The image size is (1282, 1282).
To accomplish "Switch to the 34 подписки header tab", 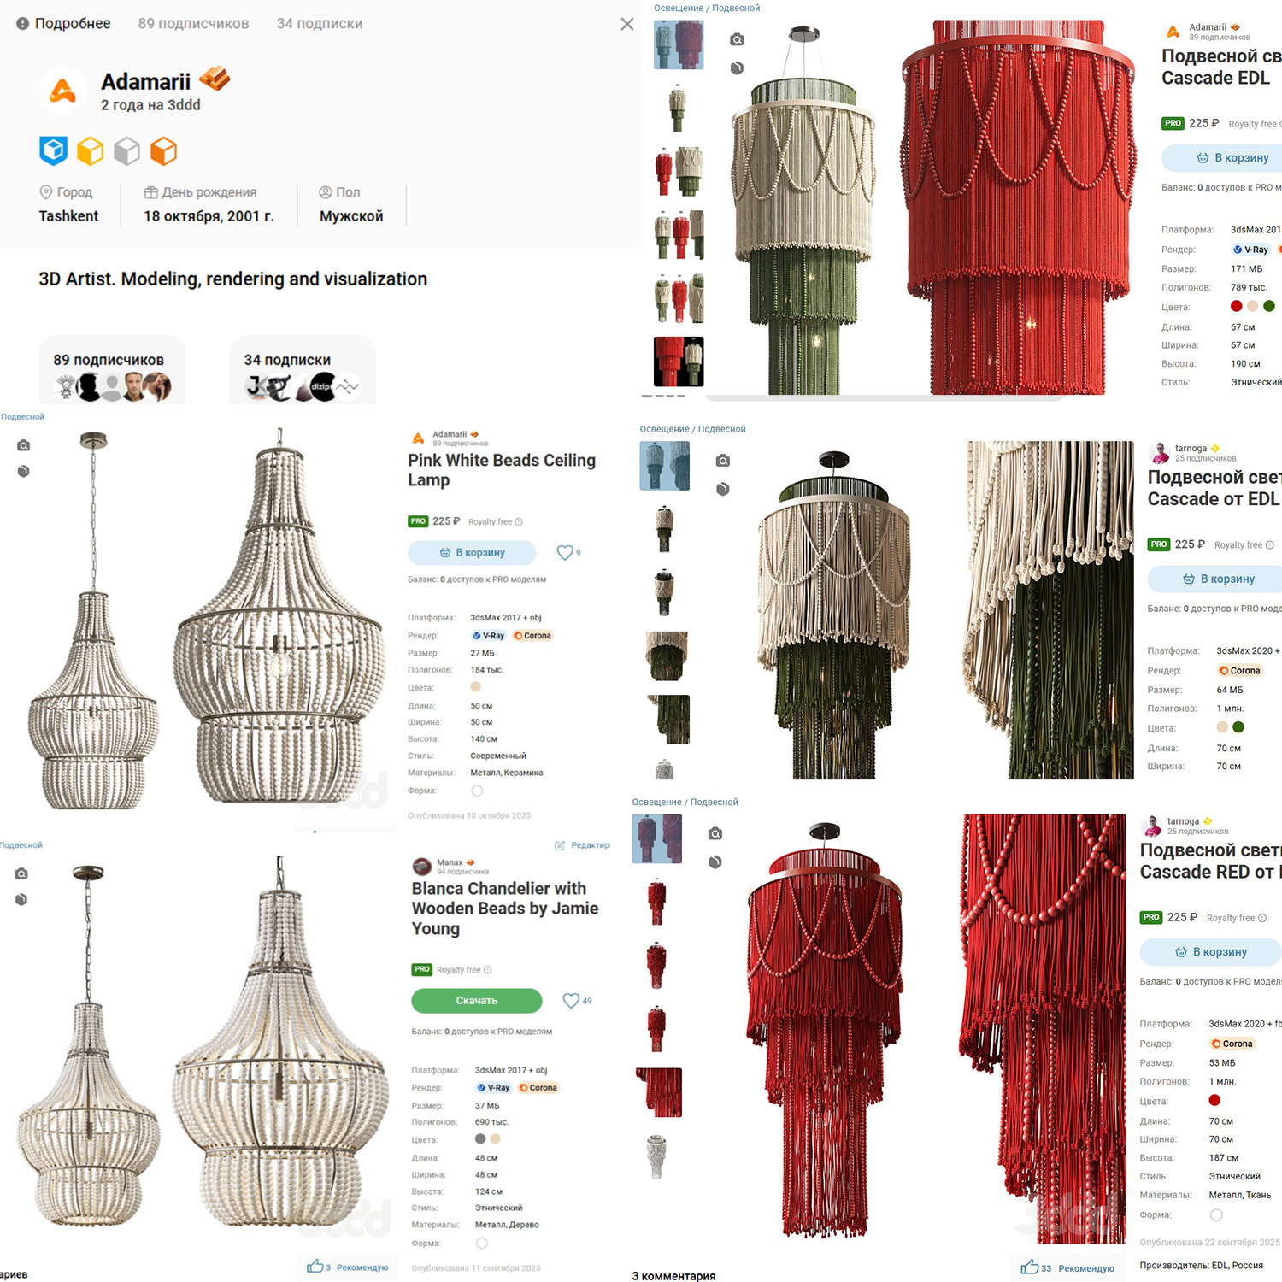I will [320, 24].
